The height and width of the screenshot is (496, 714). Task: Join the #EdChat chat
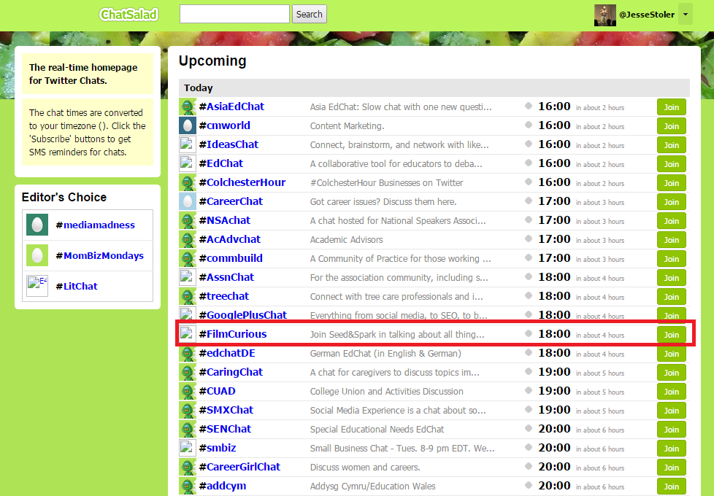[x=671, y=164]
